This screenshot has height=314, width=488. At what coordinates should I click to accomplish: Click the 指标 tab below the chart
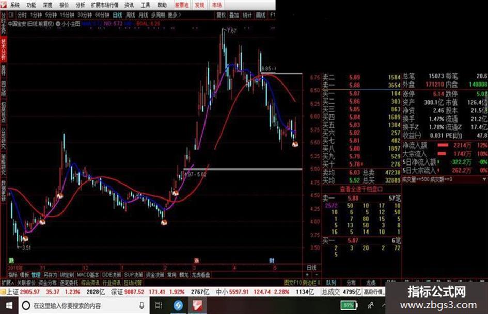point(13,275)
